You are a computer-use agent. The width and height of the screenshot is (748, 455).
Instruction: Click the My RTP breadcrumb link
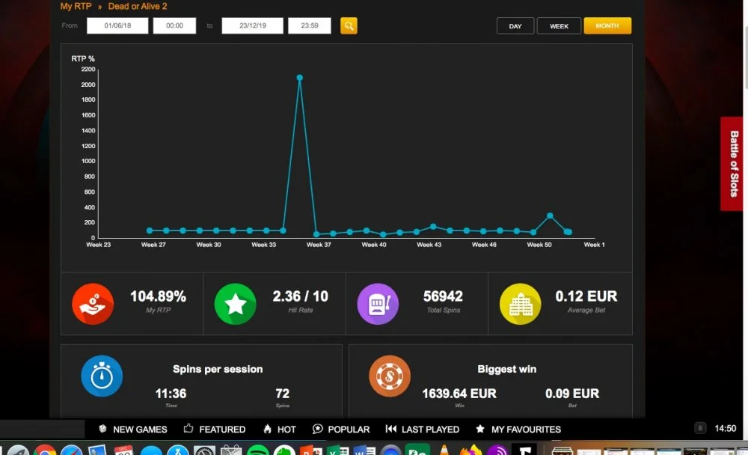click(x=76, y=6)
